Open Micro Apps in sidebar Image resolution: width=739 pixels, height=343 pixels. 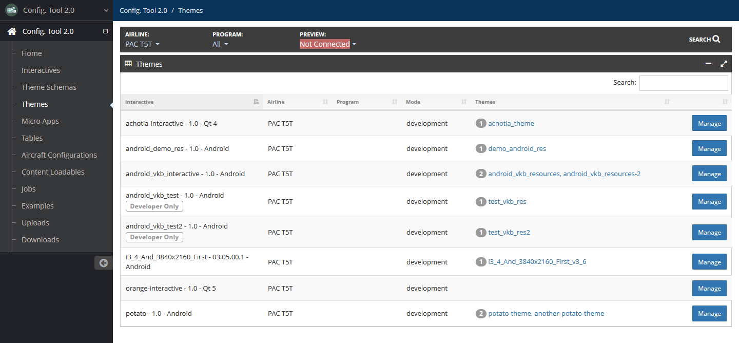[x=40, y=121]
